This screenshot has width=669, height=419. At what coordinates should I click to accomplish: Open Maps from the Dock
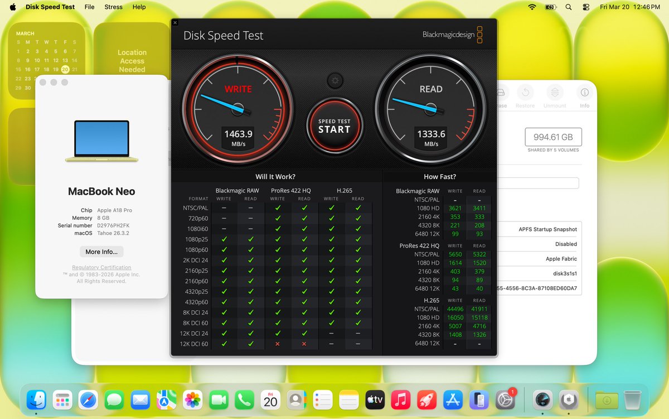[x=167, y=400]
